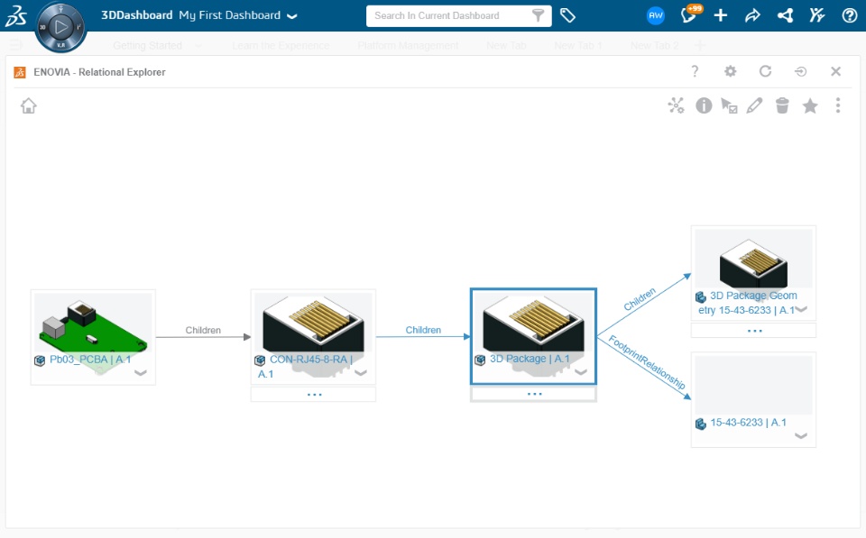Expand the 3D Package Geometry node chevron
Screen dimensions: 866x538
801,310
